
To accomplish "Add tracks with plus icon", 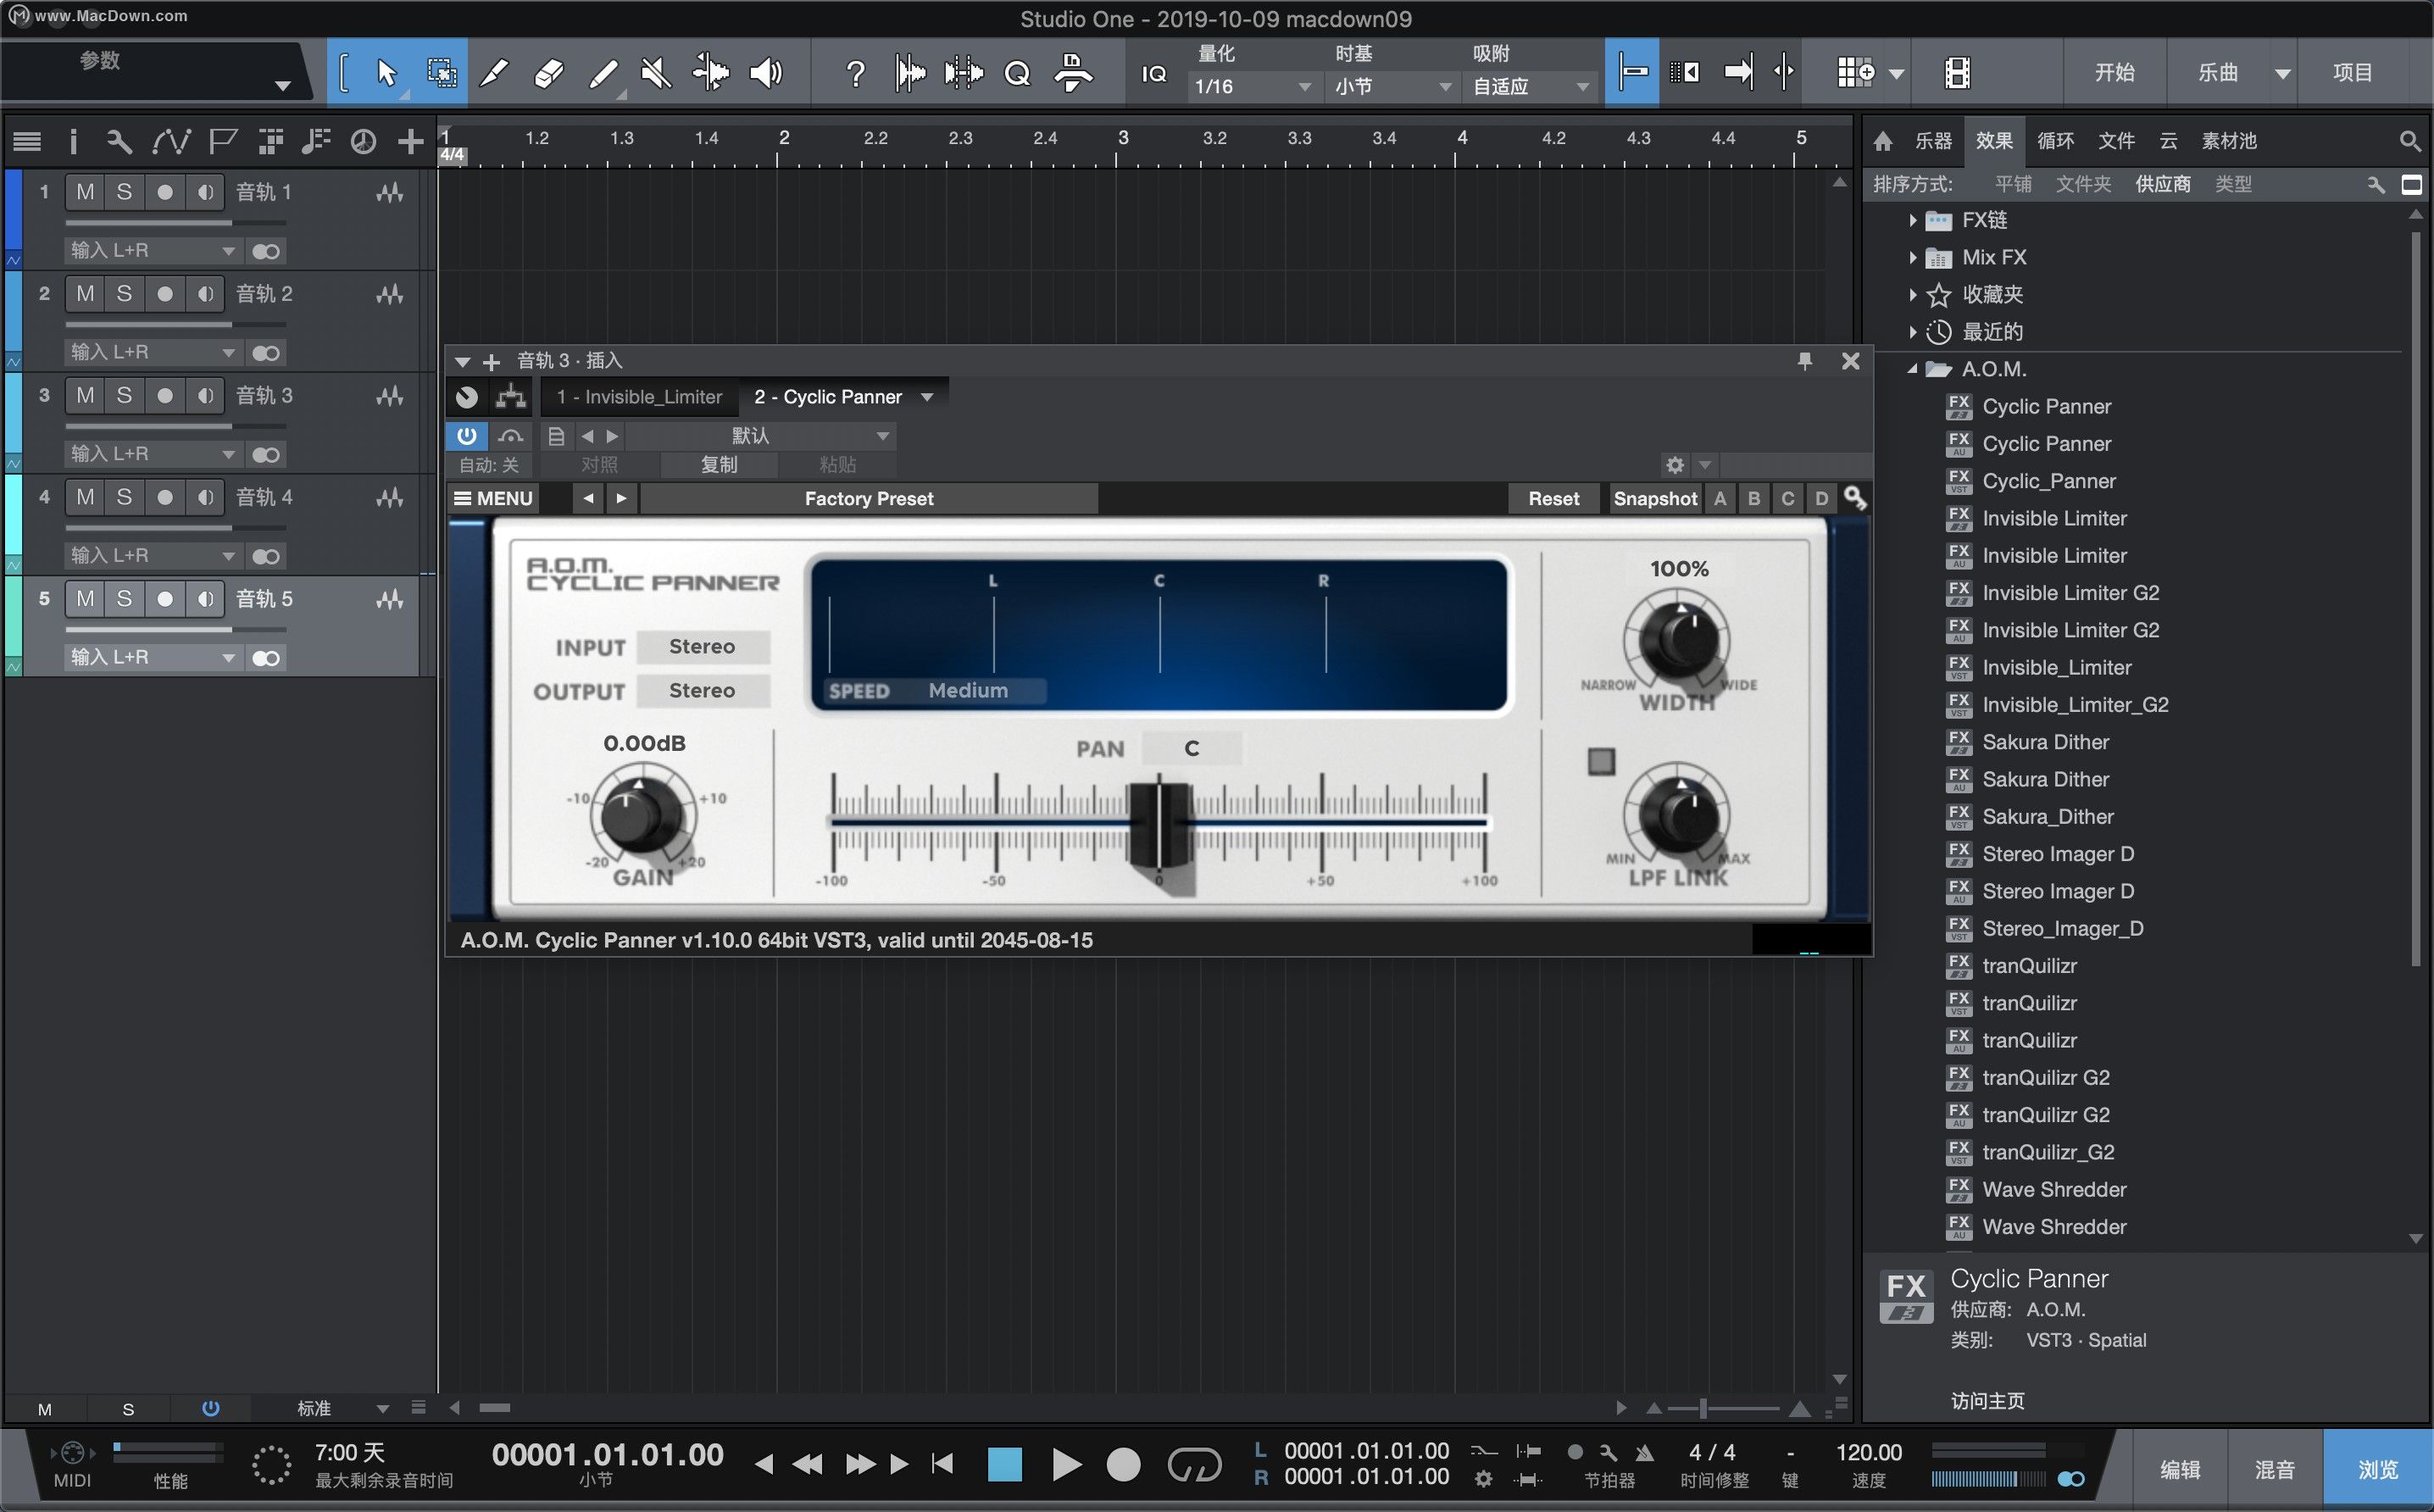I will 410,141.
